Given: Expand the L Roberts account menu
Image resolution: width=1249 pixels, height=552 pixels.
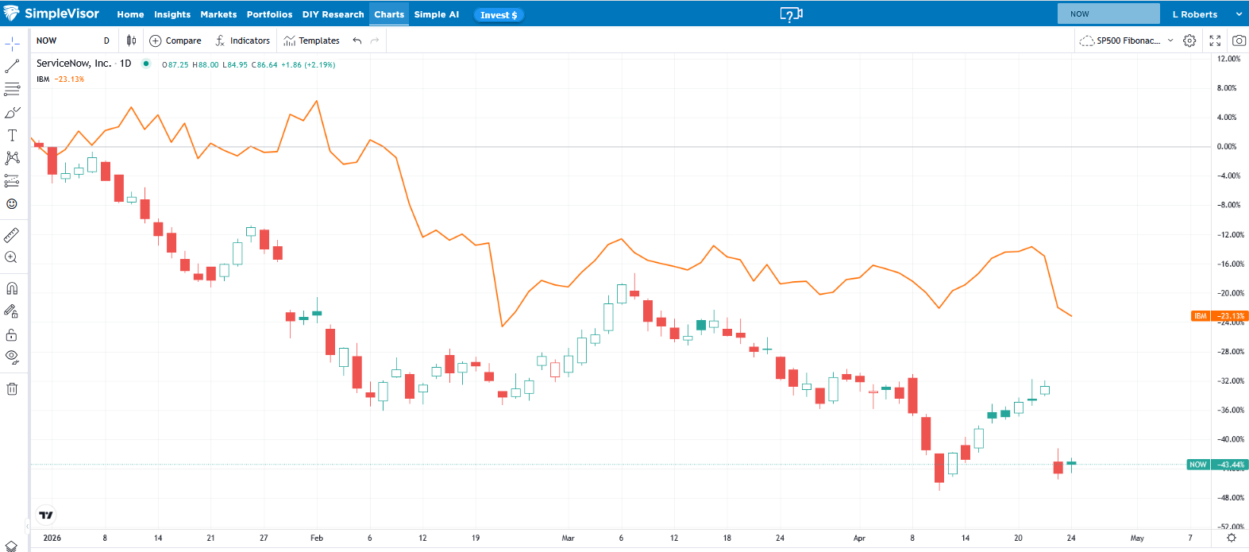Looking at the screenshot, I should click(1206, 14).
